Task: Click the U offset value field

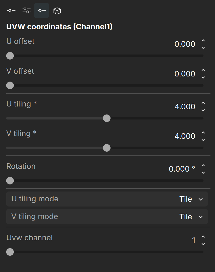Action: [185, 44]
